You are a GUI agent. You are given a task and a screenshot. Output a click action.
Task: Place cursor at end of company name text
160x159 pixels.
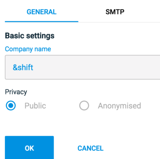[33, 67]
